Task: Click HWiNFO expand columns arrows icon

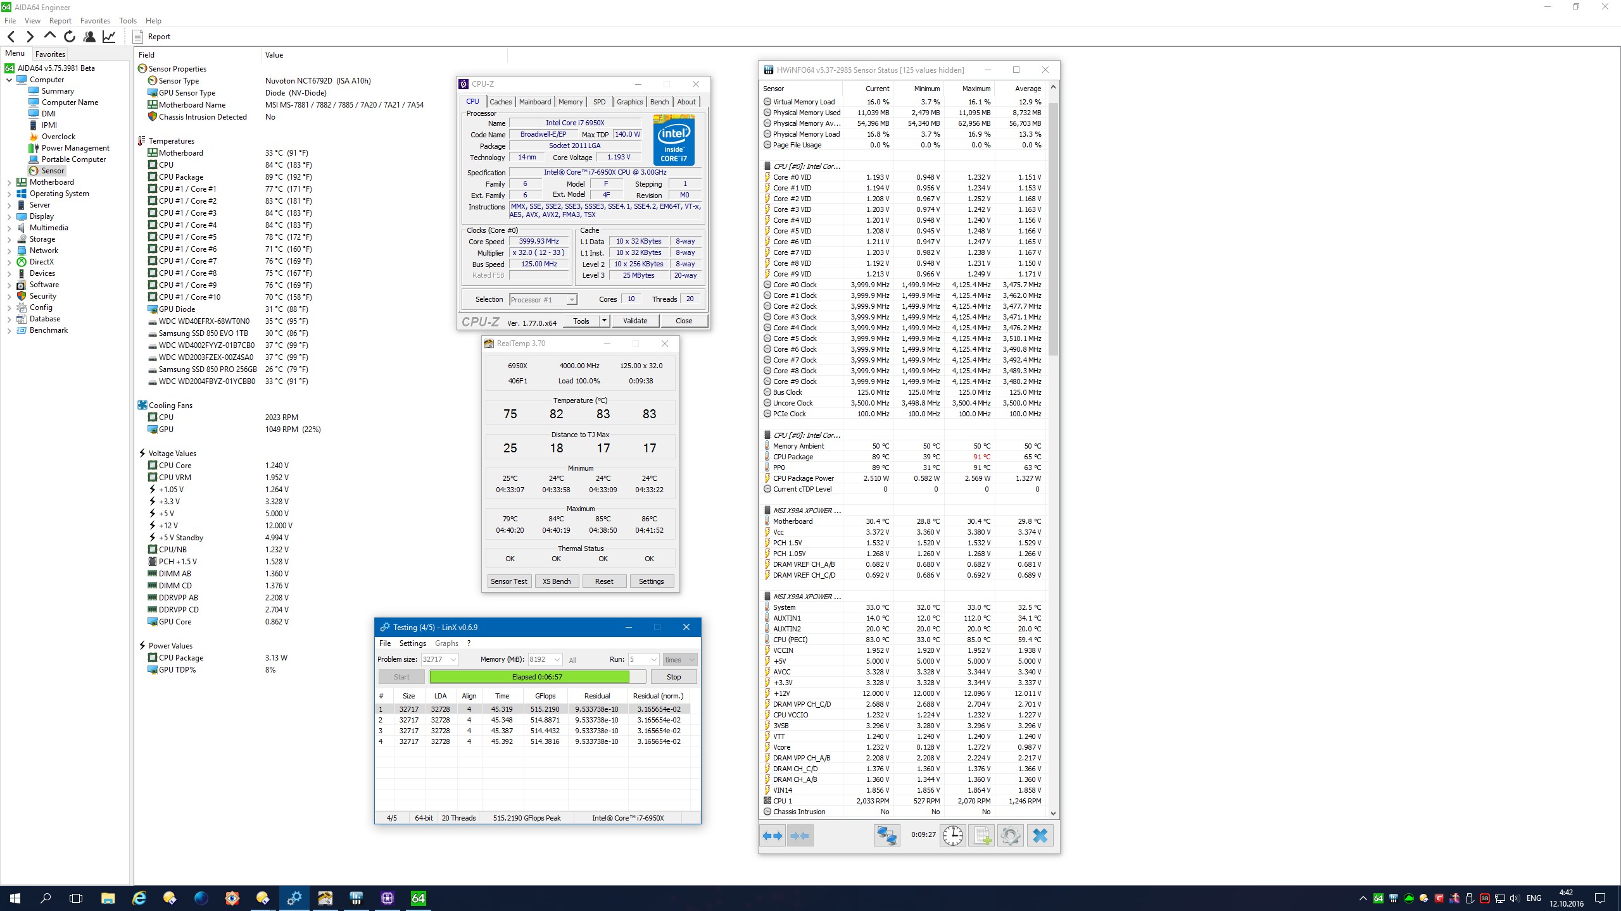Action: tap(773, 836)
